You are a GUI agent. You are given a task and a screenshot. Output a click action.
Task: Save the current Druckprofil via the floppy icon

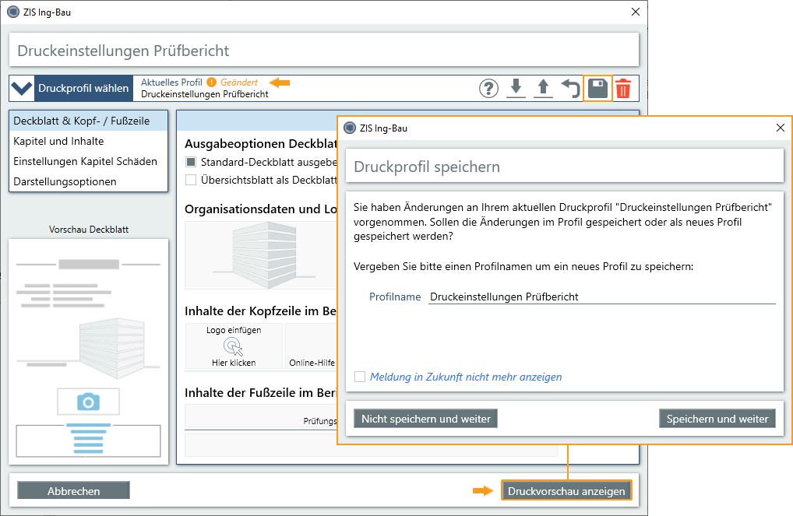point(597,88)
